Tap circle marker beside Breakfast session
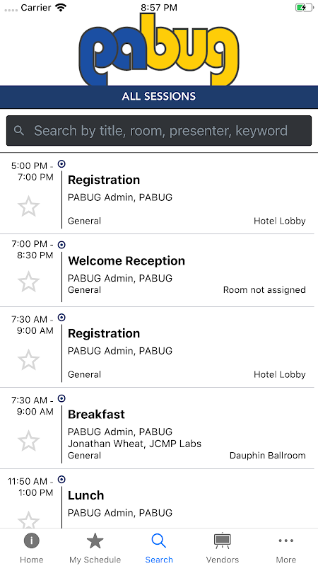The image size is (318, 566). (x=61, y=398)
